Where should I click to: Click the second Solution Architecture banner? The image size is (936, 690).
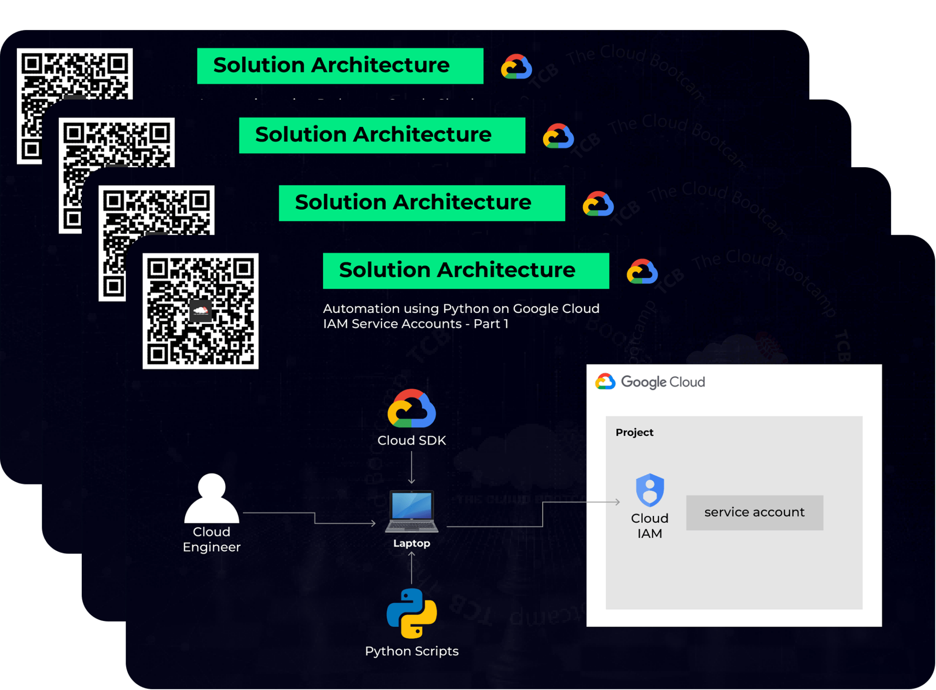(x=383, y=134)
